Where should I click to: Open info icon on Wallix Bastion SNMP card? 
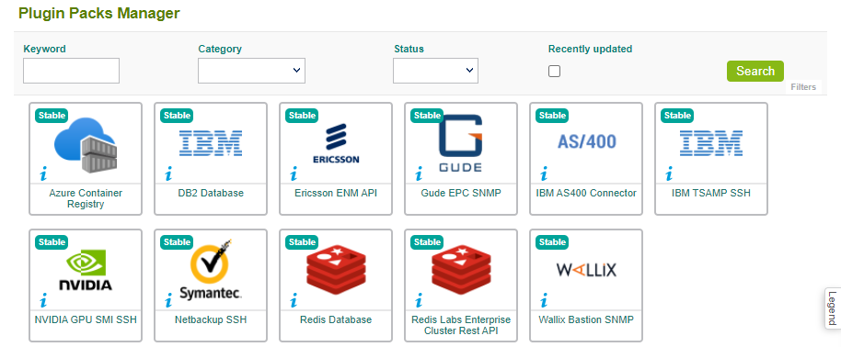545,300
